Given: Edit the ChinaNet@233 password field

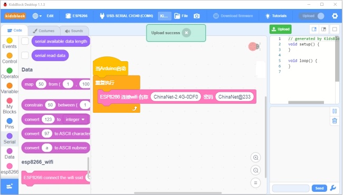Looking at the screenshot, I should click(234, 97).
